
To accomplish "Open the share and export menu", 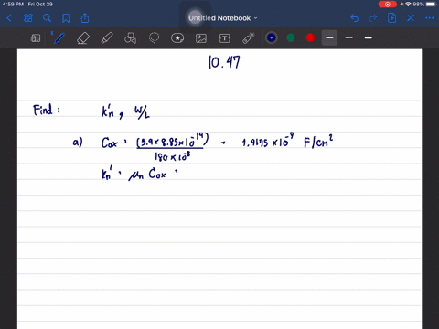I will click(85, 18).
